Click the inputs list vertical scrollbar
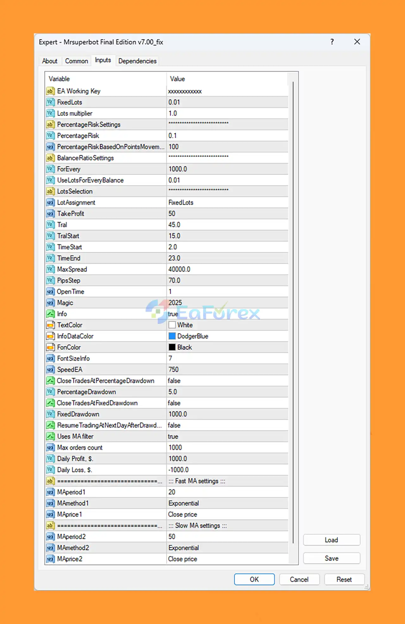This screenshot has height=624, width=405. click(293, 312)
